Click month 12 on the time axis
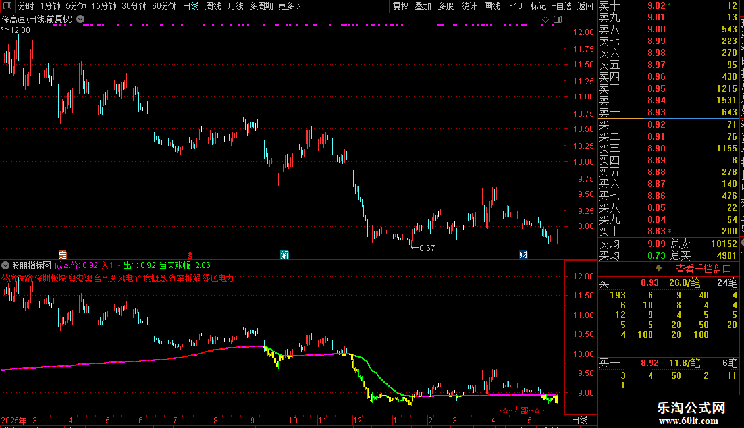The height and width of the screenshot is (428, 744). pos(358,420)
